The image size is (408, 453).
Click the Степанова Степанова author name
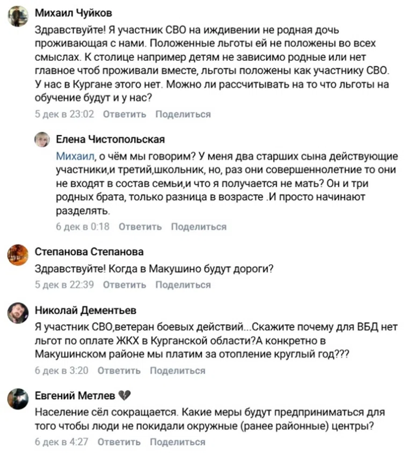click(89, 251)
